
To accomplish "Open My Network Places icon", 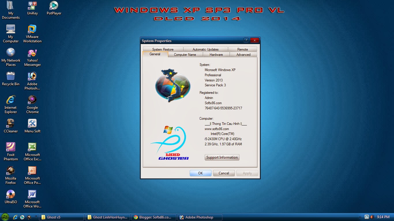I will pyautogui.click(x=11, y=57).
